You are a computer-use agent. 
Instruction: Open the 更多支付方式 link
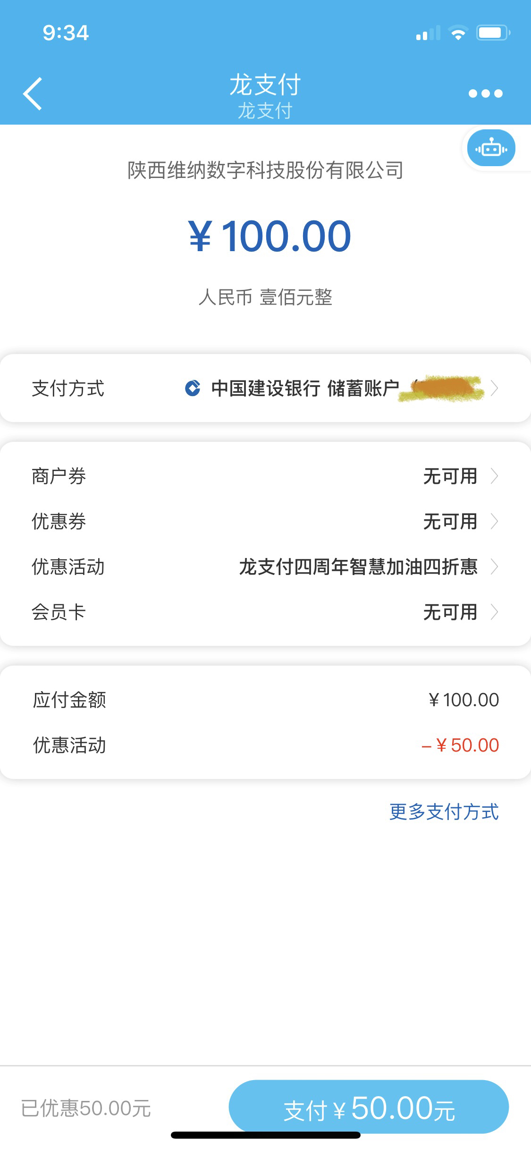coord(444,812)
